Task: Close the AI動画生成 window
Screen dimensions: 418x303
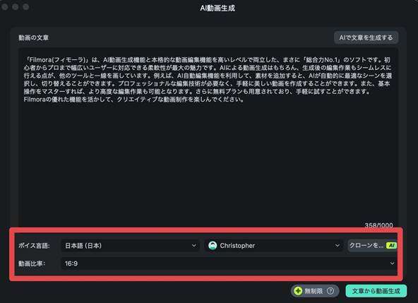Action: click(x=5, y=6)
